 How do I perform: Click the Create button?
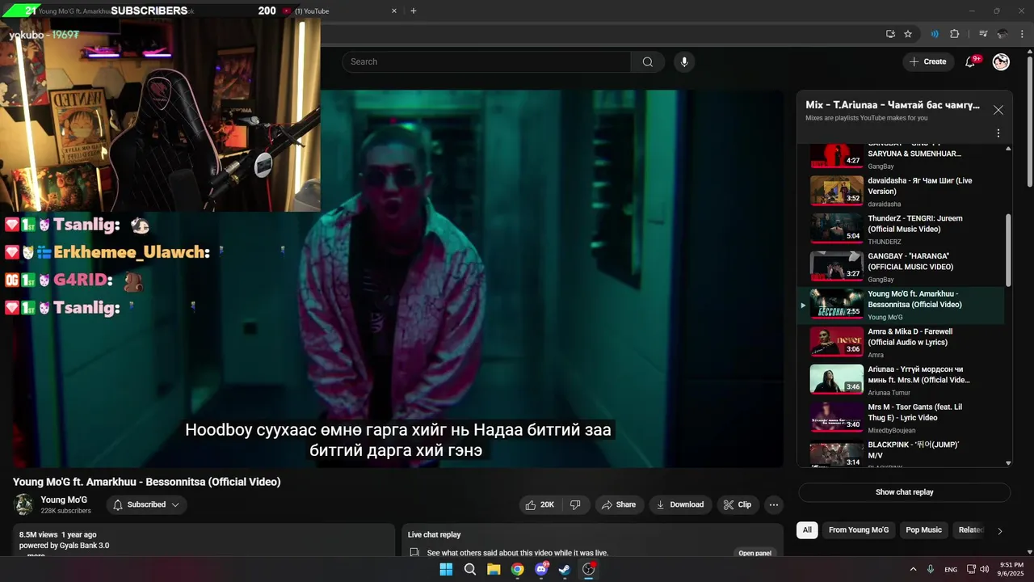pos(928,61)
